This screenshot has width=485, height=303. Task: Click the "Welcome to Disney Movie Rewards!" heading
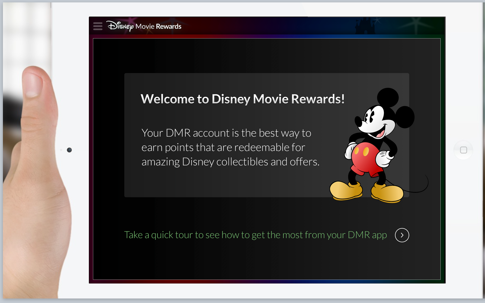[242, 99]
